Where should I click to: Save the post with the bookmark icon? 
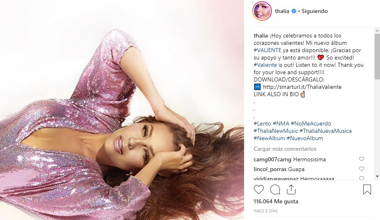(x=367, y=189)
